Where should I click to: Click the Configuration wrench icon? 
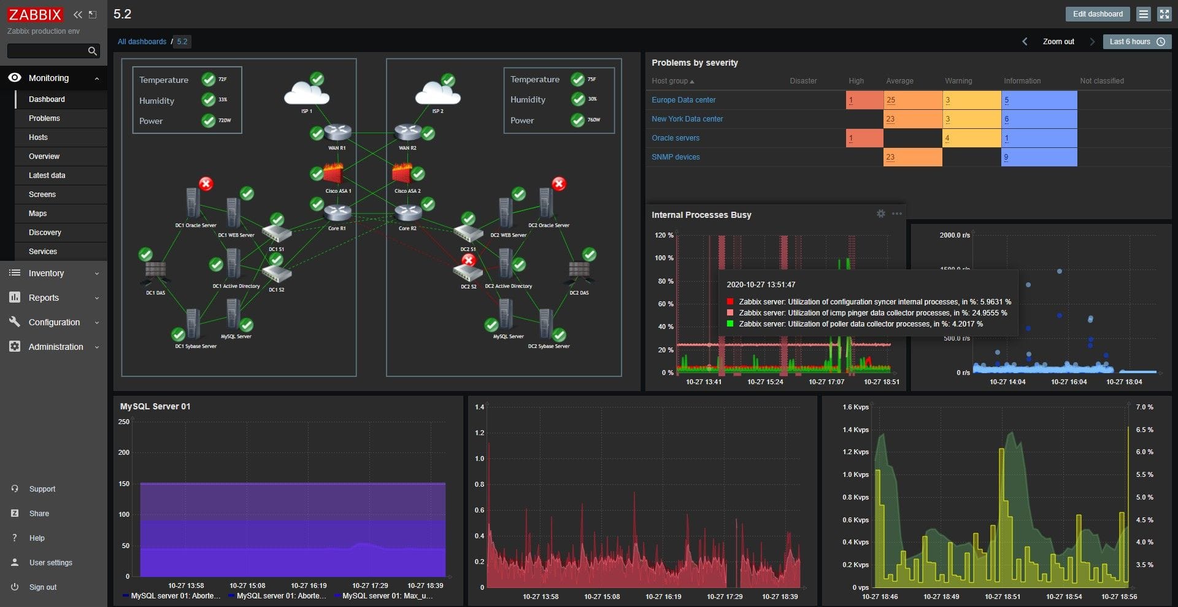pos(13,322)
